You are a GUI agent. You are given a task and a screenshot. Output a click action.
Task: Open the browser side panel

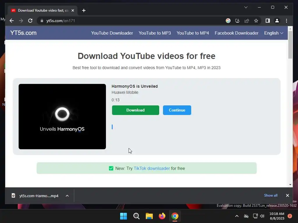point(268,21)
